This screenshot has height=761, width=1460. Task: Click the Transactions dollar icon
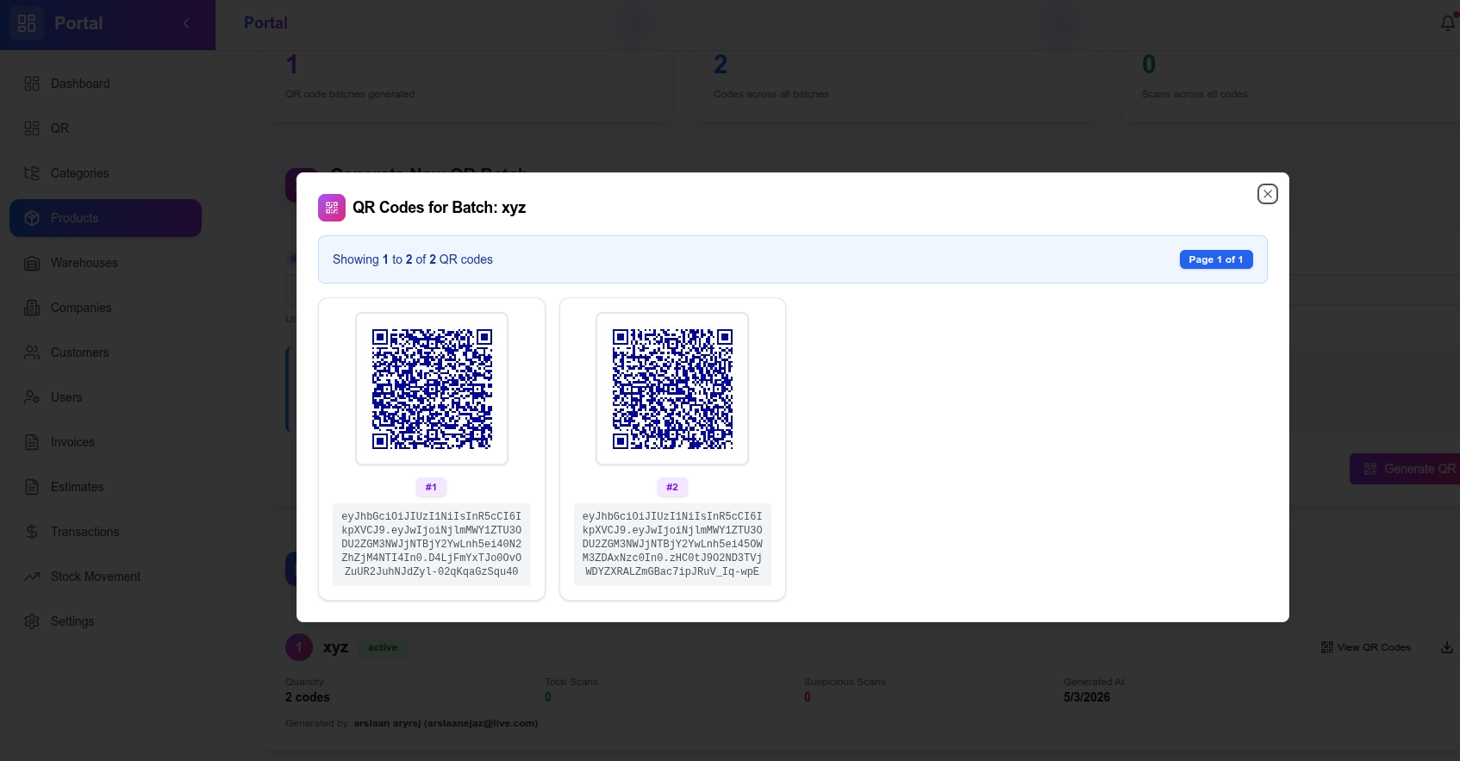(32, 532)
